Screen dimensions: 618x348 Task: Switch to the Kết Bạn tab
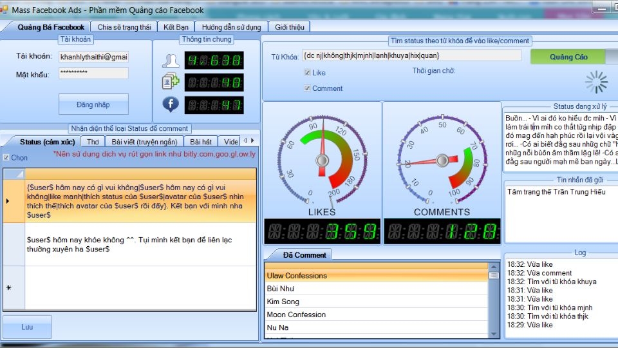click(176, 27)
